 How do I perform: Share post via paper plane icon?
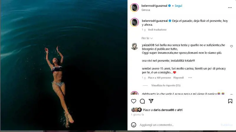point(151,101)
